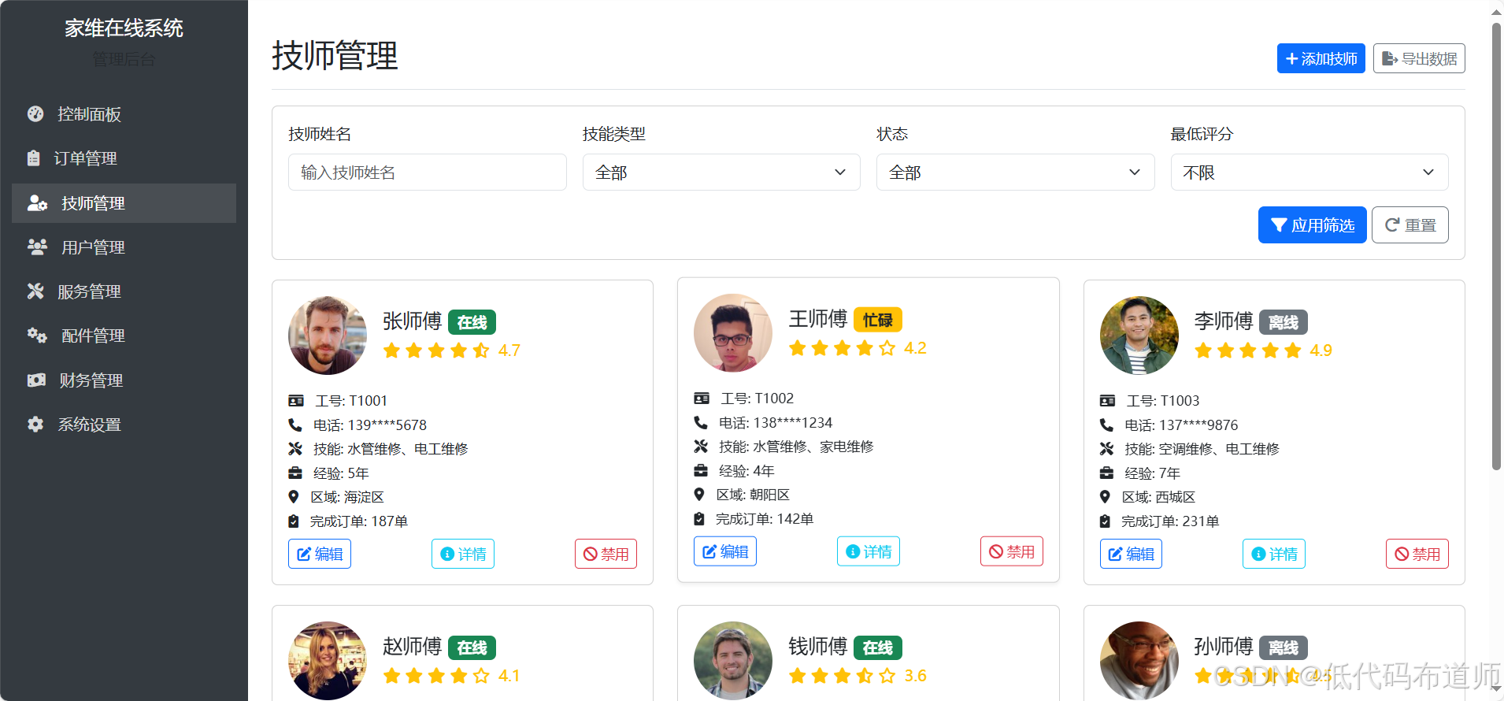Edit 李师傅 via 编辑 button
The width and height of the screenshot is (1504, 701).
point(1132,554)
